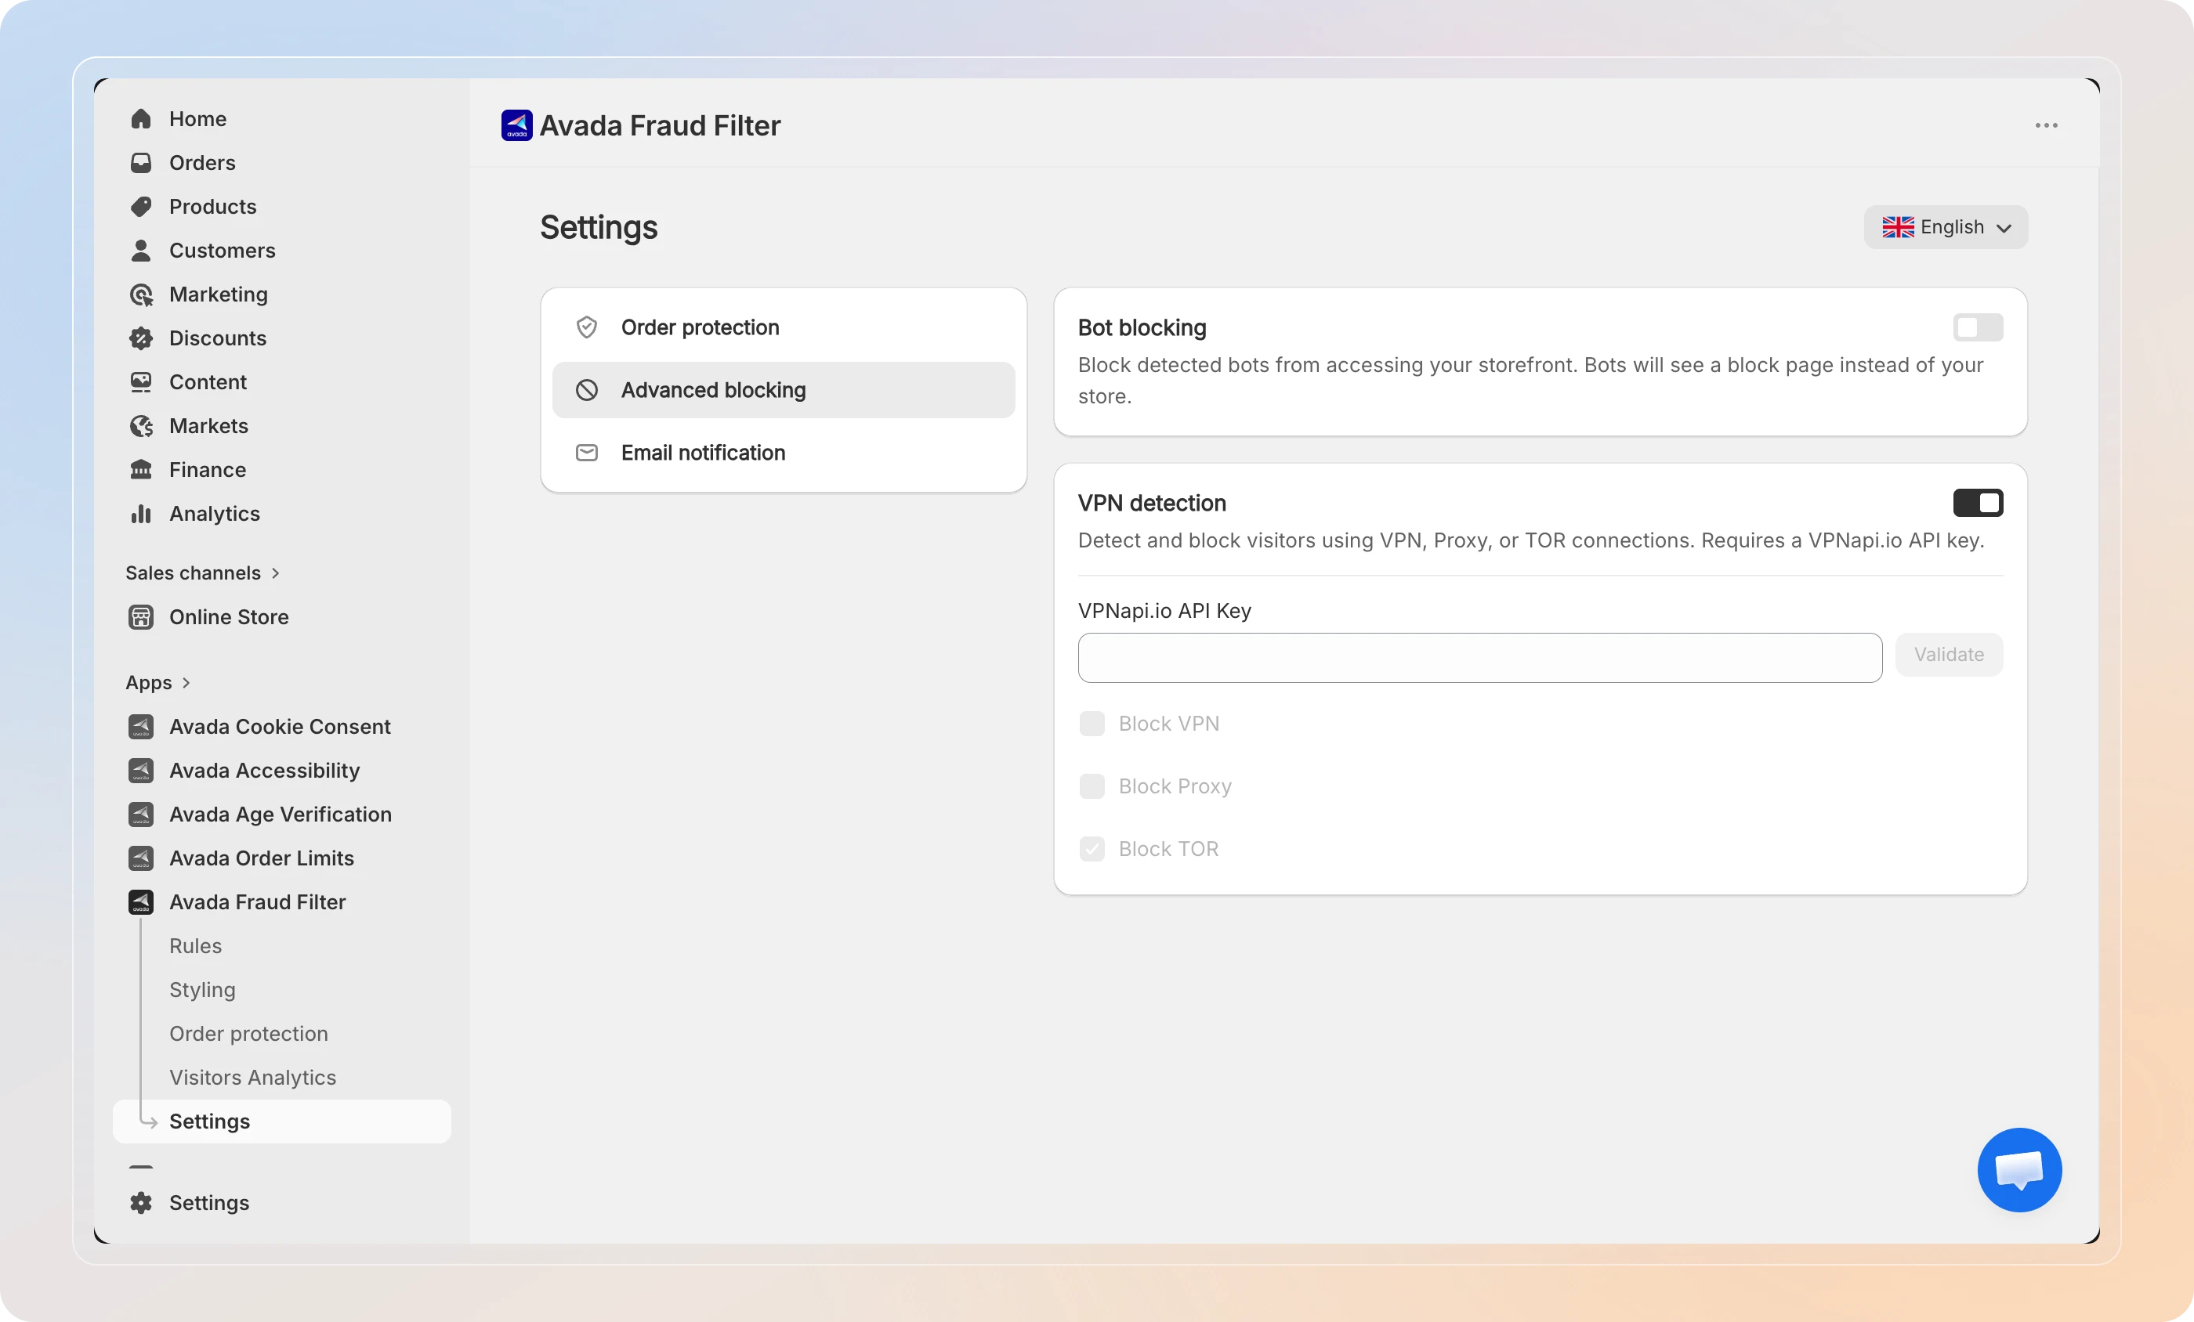Image resolution: width=2194 pixels, height=1322 pixels.
Task: Click the Online Store storefront icon
Action: click(141, 617)
